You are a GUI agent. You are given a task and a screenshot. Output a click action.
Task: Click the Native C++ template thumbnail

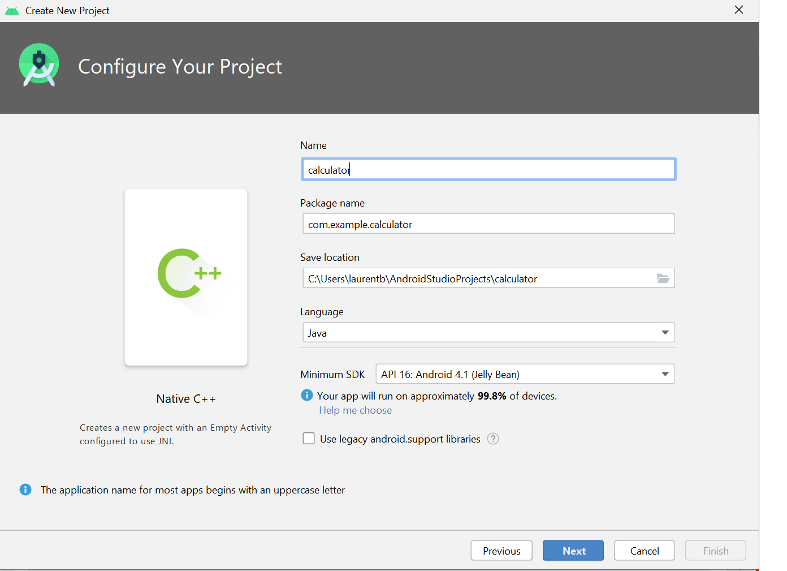186,277
